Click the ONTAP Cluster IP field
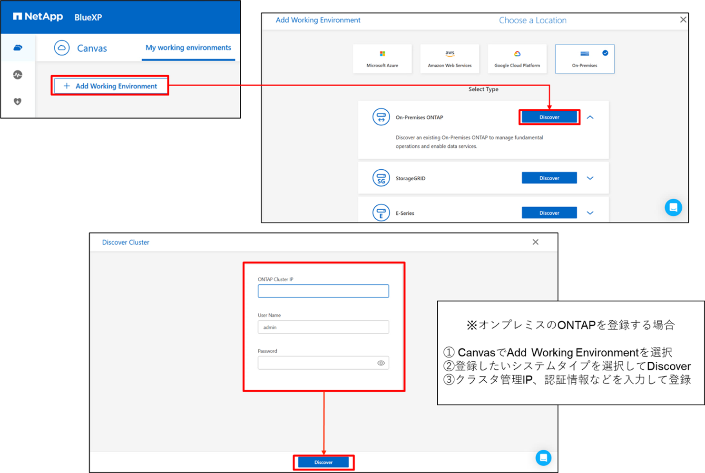The image size is (705, 473). point(323,291)
